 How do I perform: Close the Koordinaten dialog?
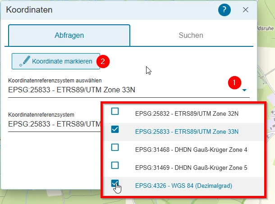tap(246, 10)
